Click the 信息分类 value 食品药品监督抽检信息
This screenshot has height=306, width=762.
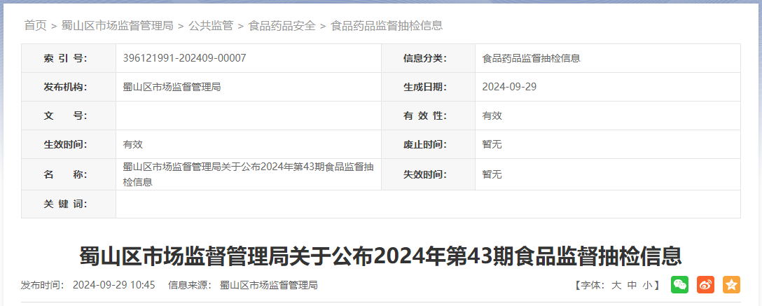531,58
